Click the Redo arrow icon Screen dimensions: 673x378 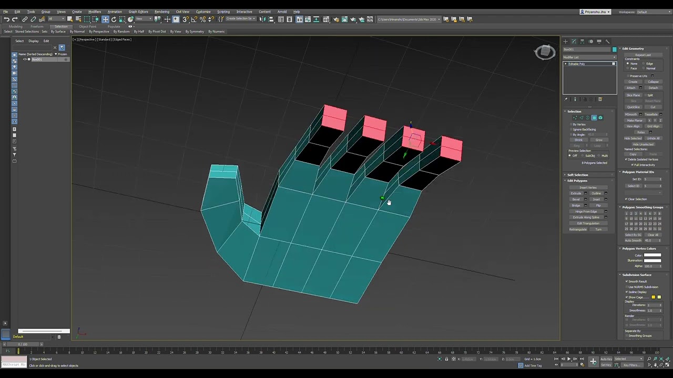pyautogui.click(x=14, y=19)
